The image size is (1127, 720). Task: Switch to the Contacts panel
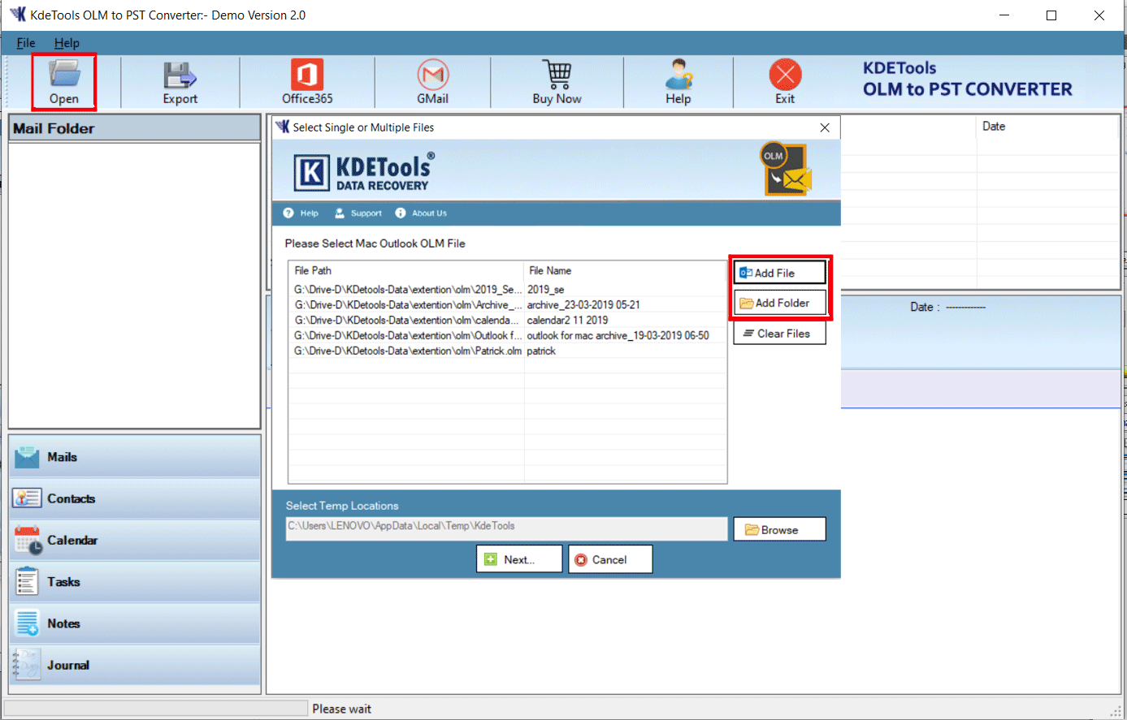point(134,498)
